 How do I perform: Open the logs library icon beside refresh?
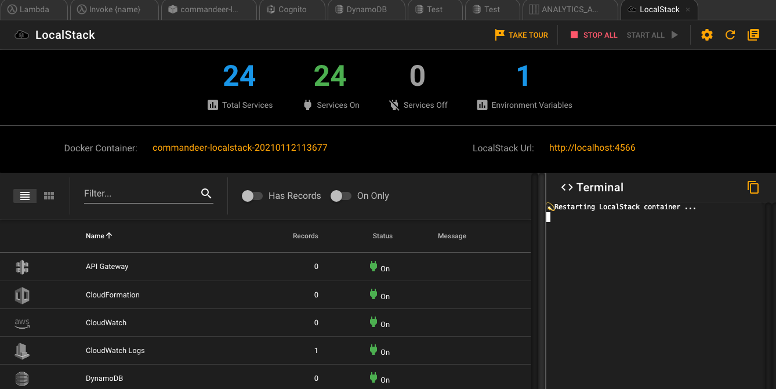(x=753, y=35)
